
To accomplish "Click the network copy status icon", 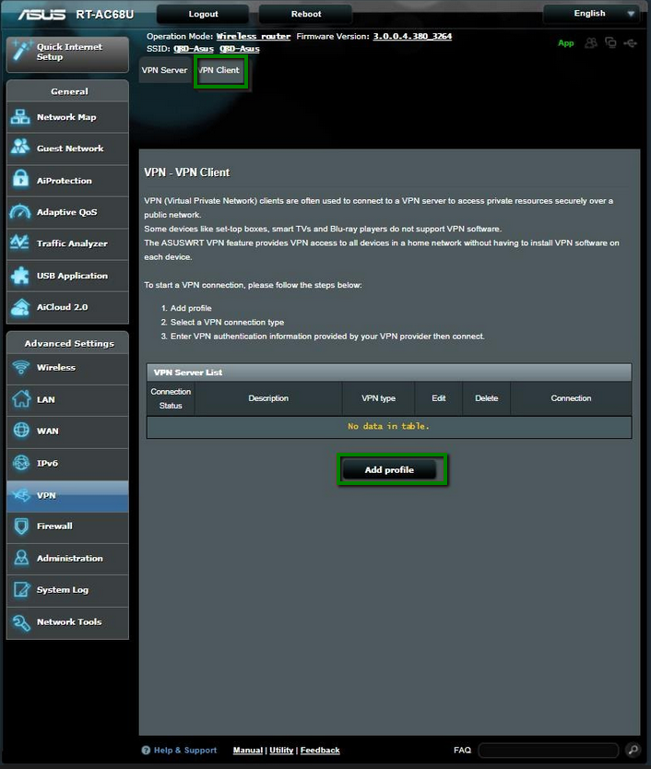I will [610, 42].
